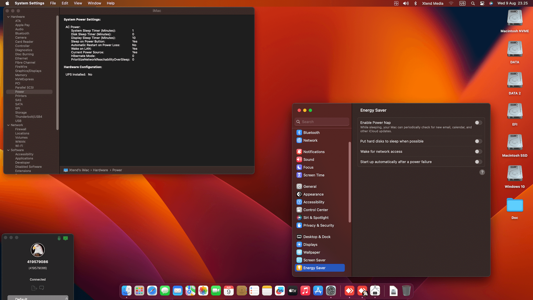Click the System Settings sidebar scrollbar

pyautogui.click(x=350, y=182)
